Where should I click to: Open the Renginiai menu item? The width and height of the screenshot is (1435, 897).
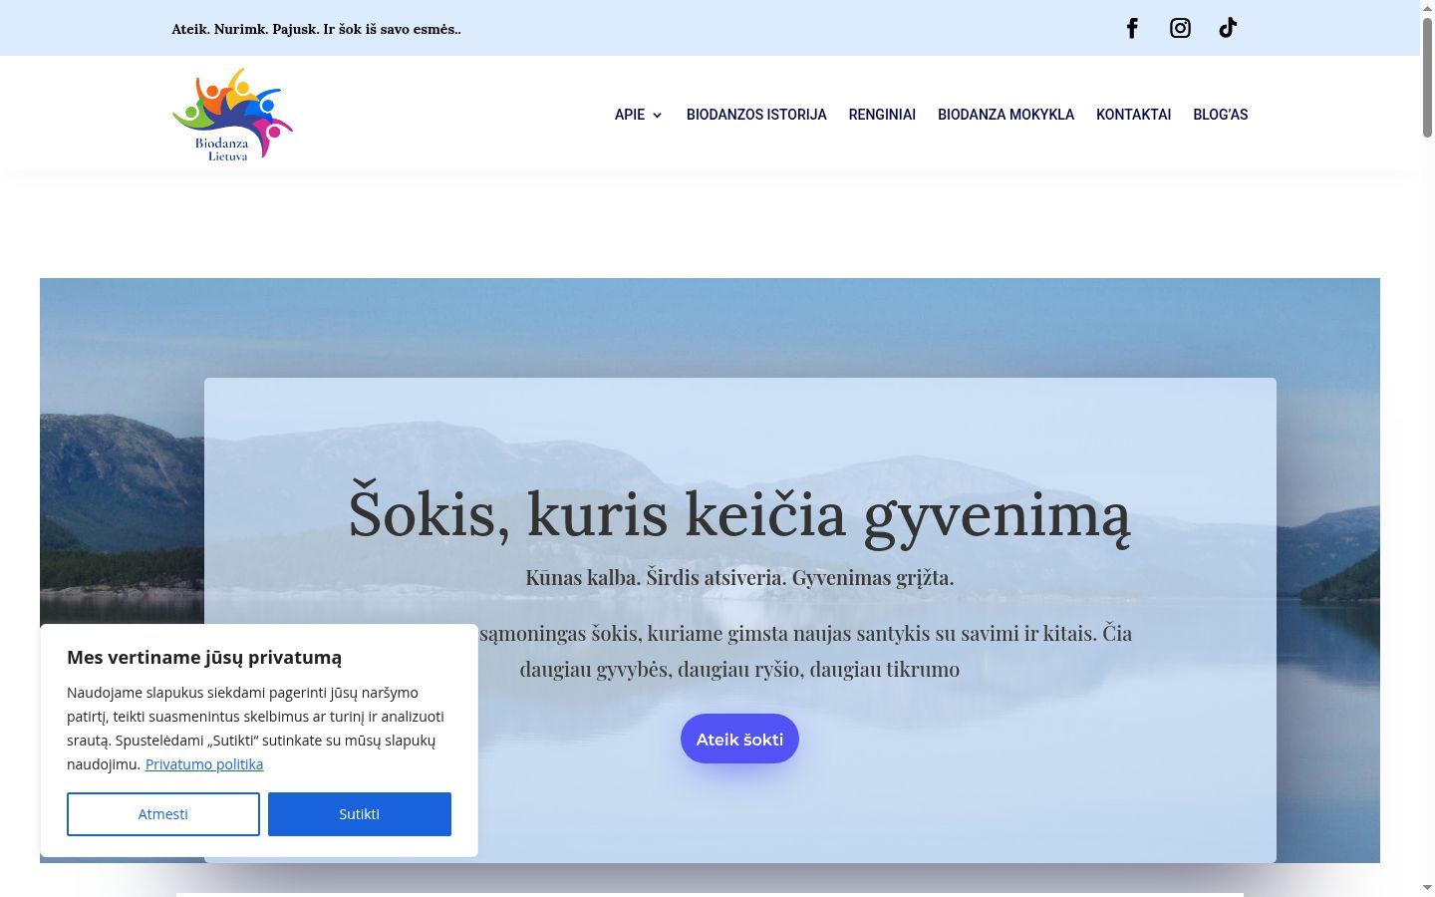pos(882,115)
